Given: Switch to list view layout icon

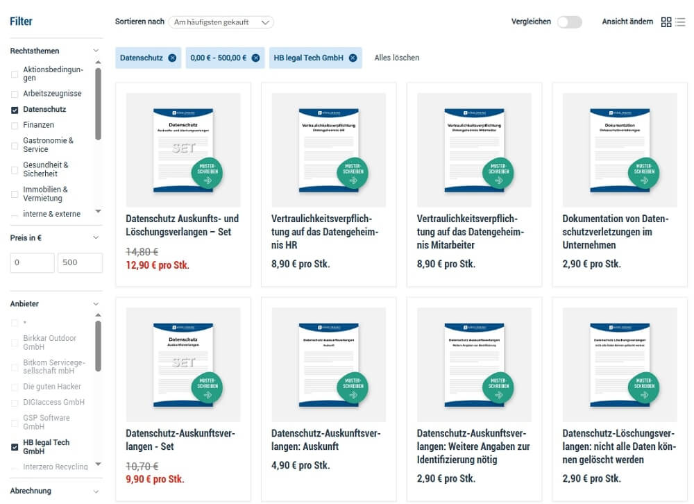Looking at the screenshot, I should 680,22.
